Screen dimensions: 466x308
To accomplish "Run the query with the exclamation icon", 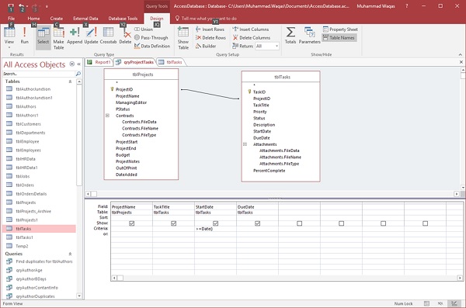I will (24, 36).
